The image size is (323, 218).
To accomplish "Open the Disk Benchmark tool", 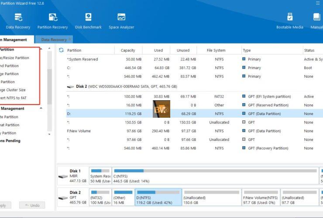I will click(88, 20).
